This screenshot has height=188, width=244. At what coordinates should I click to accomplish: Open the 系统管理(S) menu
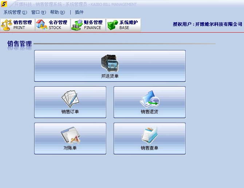click(15, 12)
